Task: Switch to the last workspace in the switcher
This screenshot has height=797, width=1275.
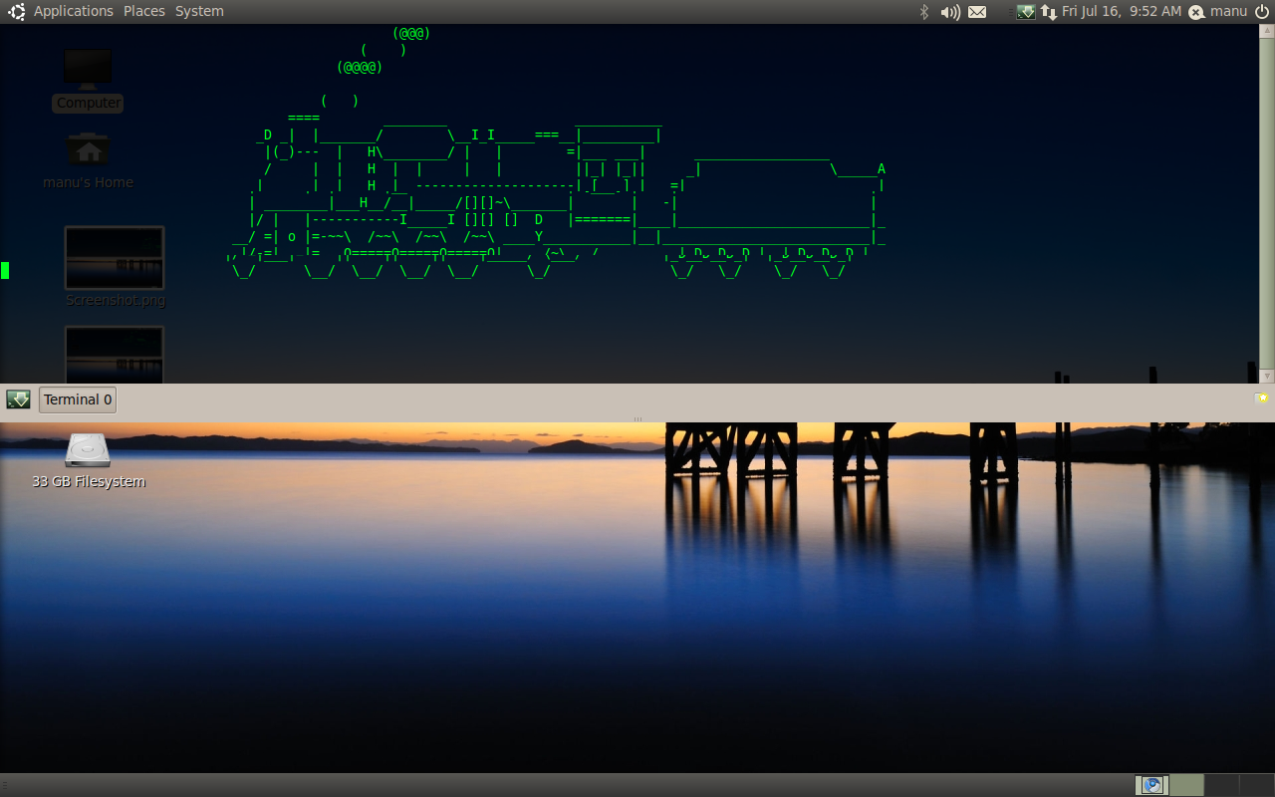Action: coord(1255,785)
